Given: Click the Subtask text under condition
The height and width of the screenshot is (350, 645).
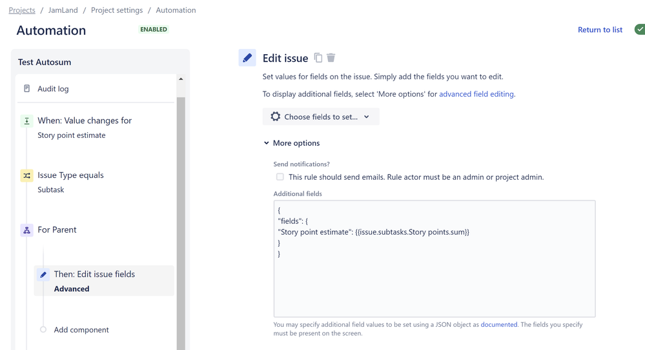Looking at the screenshot, I should 51,190.
